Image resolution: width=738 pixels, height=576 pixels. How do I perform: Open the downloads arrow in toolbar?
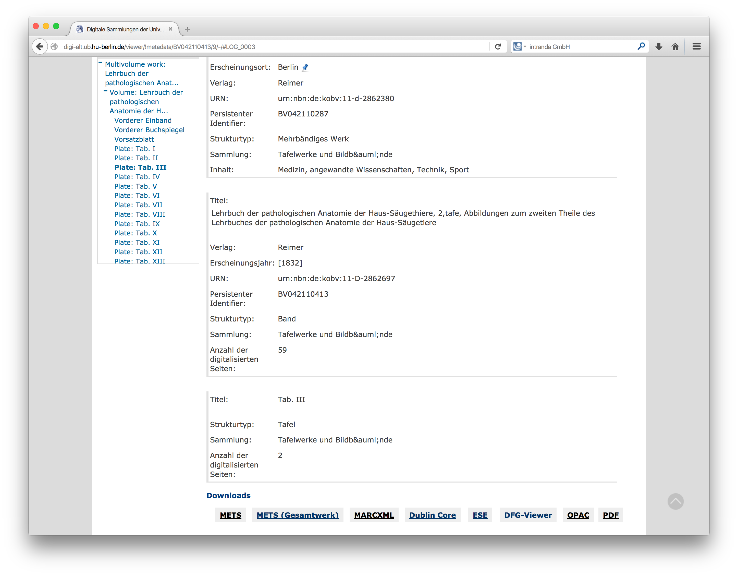pyautogui.click(x=659, y=47)
